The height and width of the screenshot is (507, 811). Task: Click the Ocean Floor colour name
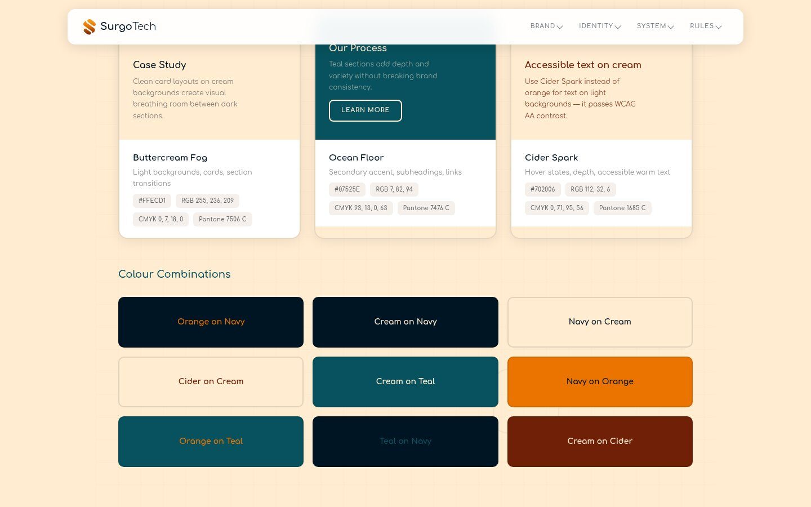(357, 158)
